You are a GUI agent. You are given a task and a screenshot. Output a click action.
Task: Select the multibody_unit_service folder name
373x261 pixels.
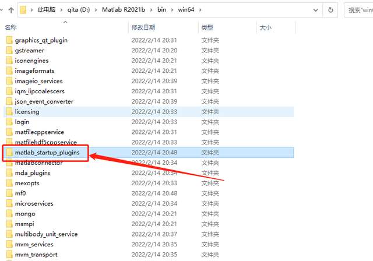tap(47, 234)
